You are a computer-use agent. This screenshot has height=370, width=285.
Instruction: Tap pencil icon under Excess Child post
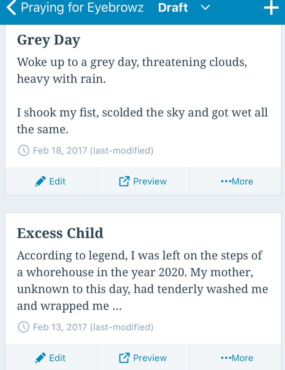click(40, 358)
